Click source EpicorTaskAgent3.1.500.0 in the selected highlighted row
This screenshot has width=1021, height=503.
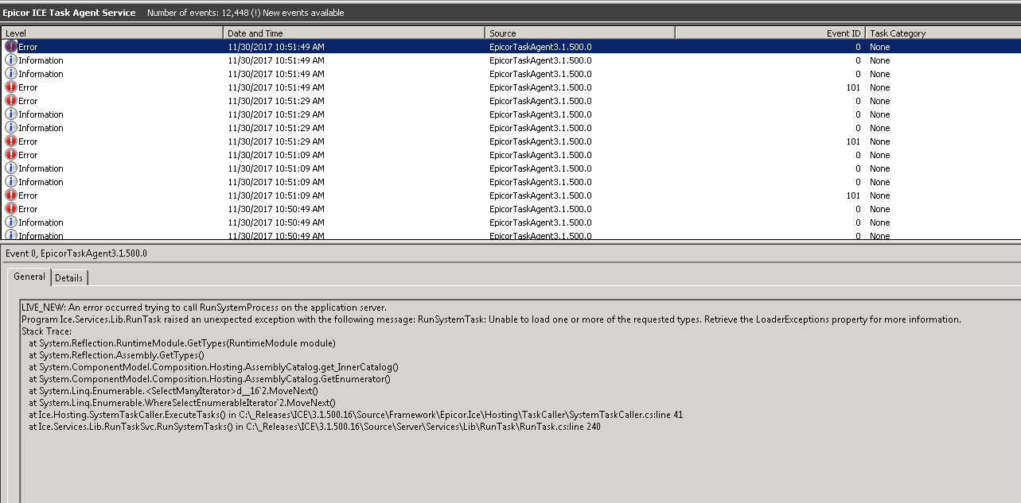pos(540,47)
